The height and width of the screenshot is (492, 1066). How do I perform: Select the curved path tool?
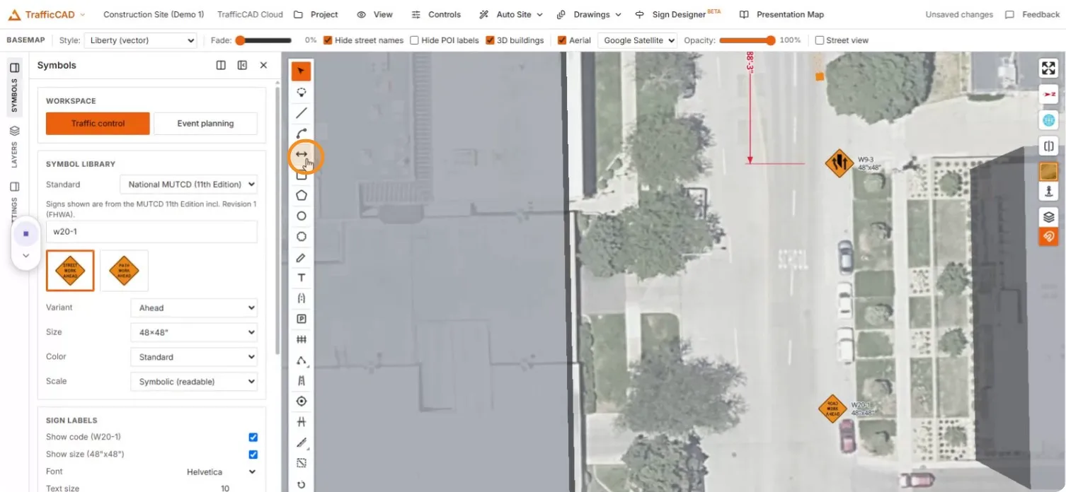click(x=302, y=133)
